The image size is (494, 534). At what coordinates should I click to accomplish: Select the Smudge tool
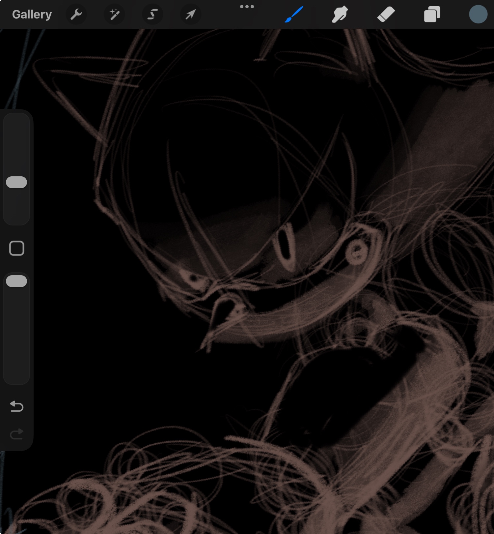click(x=340, y=15)
